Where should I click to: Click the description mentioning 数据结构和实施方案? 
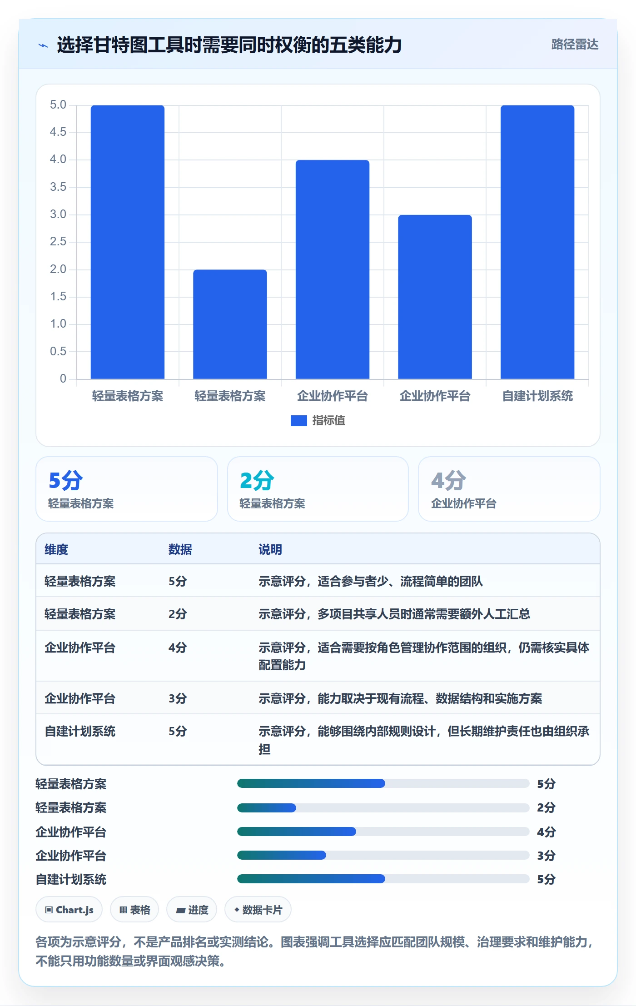[x=400, y=698]
